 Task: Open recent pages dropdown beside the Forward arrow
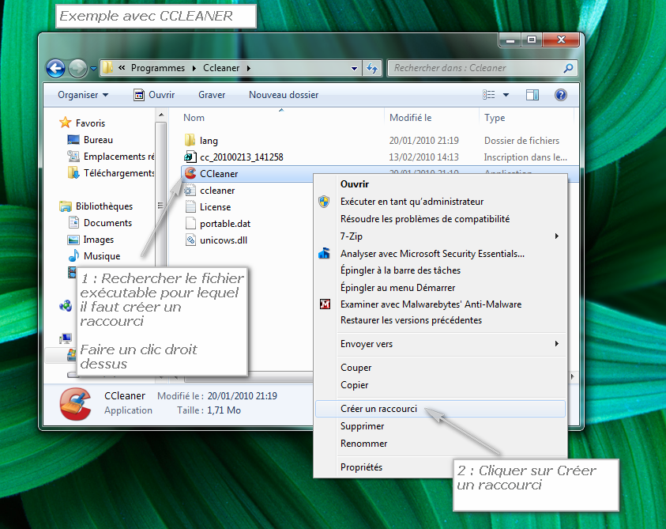click(93, 68)
